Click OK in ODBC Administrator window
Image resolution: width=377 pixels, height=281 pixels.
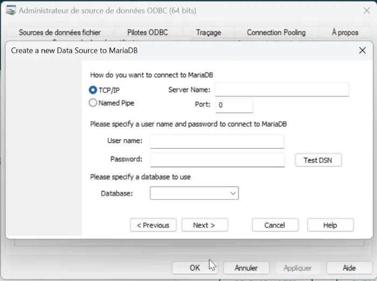tap(195, 268)
